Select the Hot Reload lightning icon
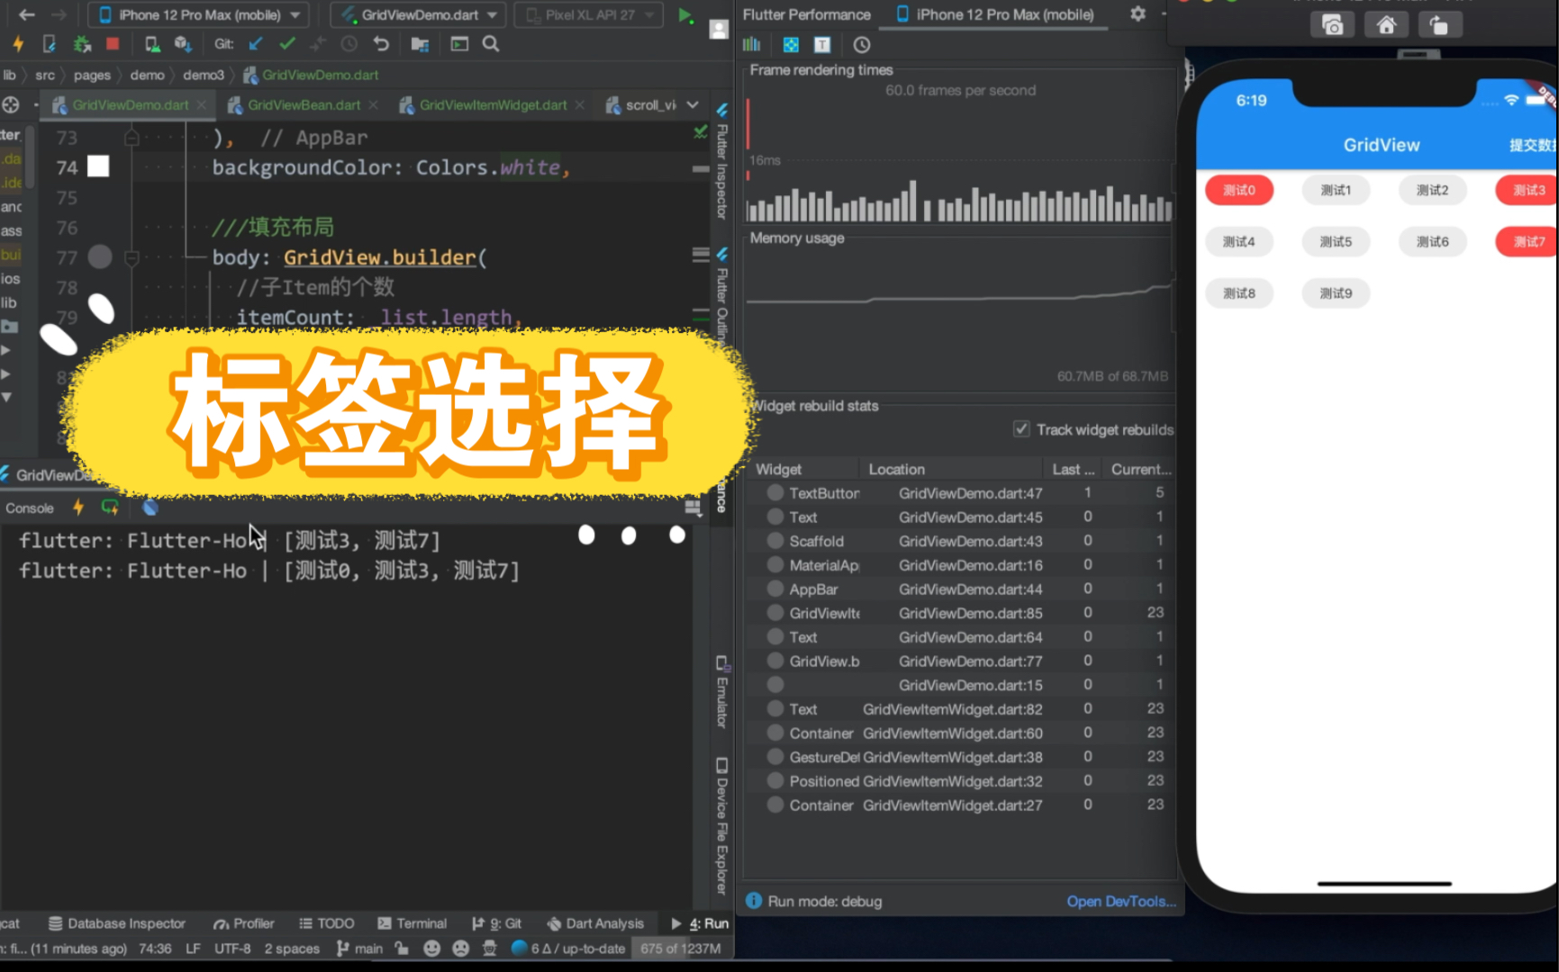Image resolution: width=1559 pixels, height=972 pixels. point(18,42)
